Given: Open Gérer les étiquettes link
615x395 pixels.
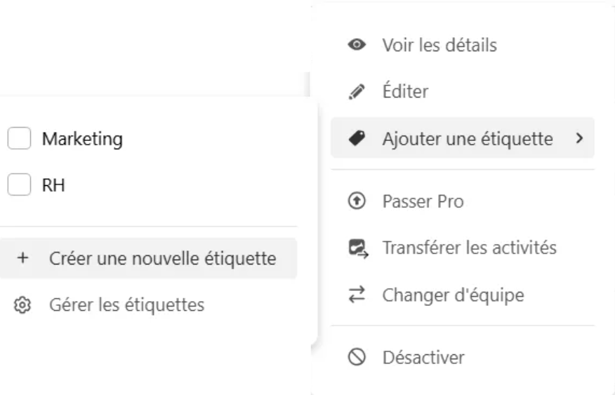Looking at the screenshot, I should click(x=126, y=305).
